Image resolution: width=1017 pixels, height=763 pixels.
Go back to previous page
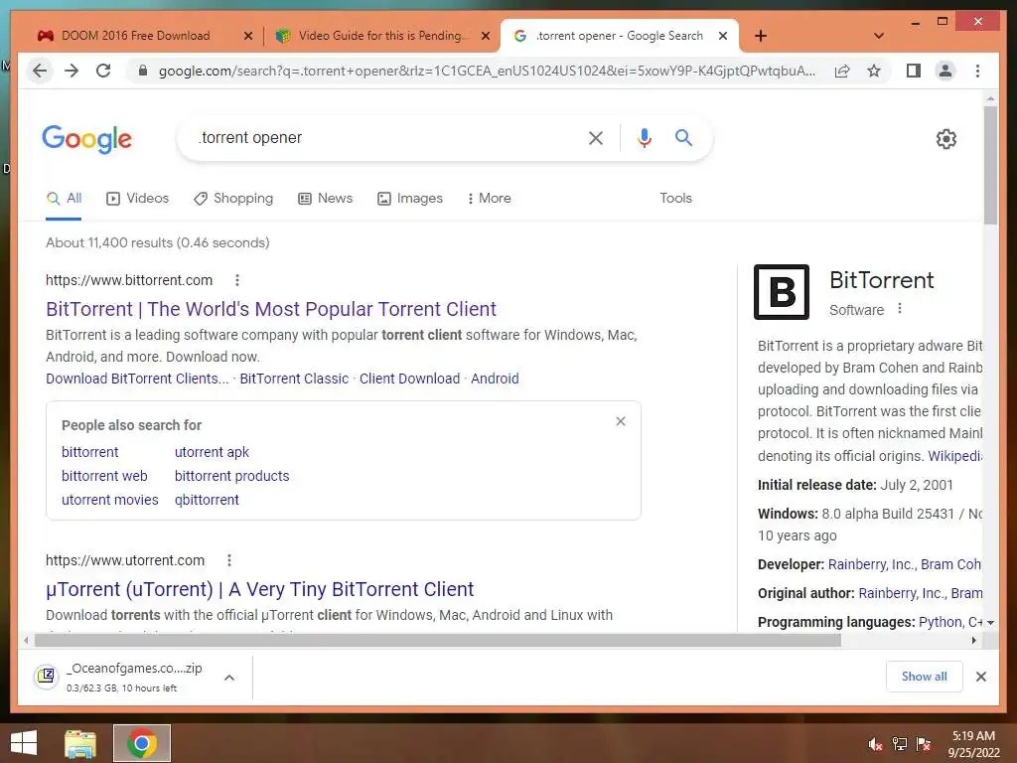pos(40,71)
